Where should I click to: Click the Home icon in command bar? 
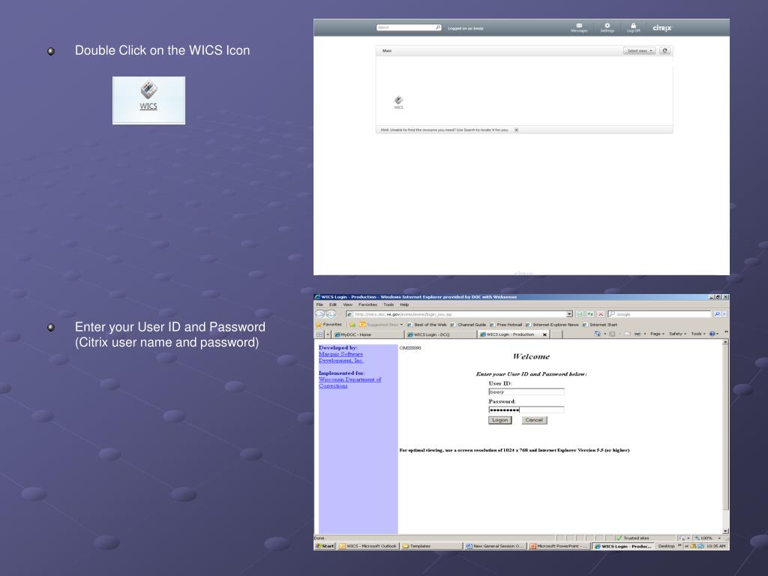coord(598,334)
